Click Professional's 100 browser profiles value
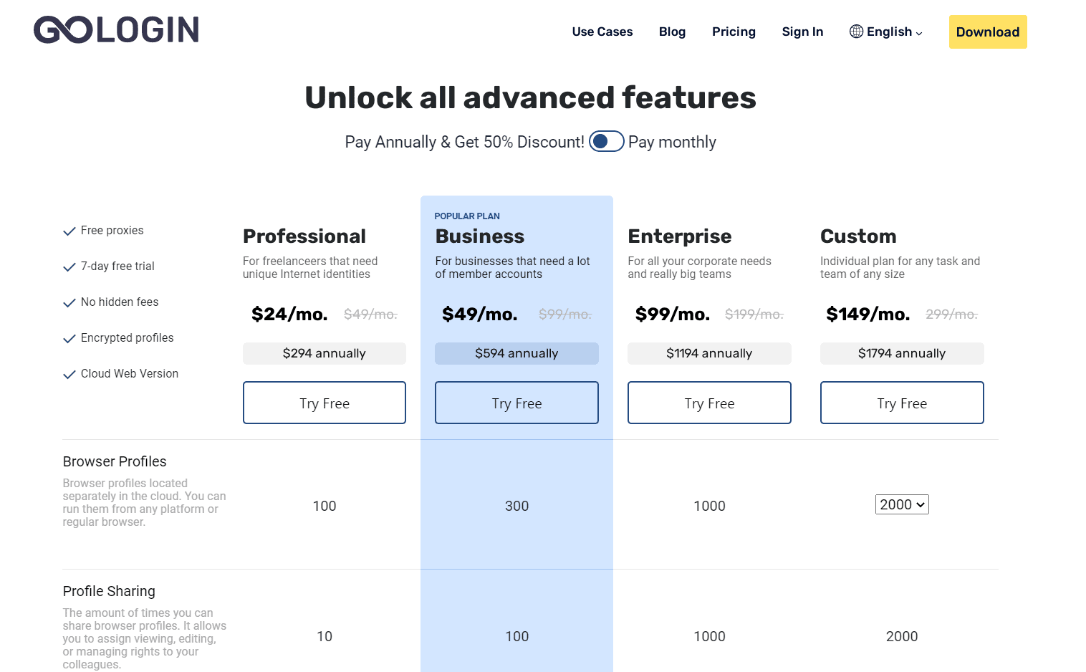 tap(325, 506)
